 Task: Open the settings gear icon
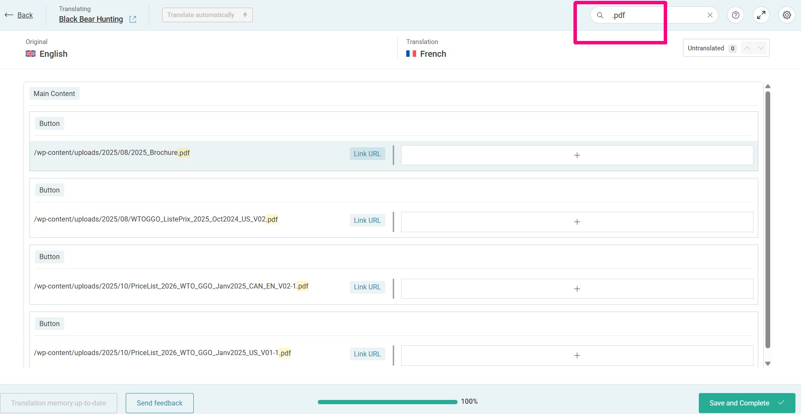point(787,15)
